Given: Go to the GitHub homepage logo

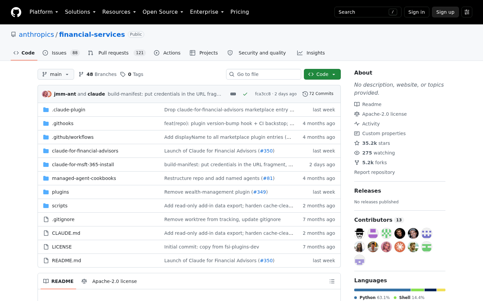Looking at the screenshot, I should pyautogui.click(x=16, y=12).
